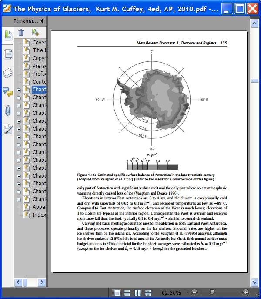Click the vertical scrollbar thumb
Viewport: 261px width, 299px height.
coord(254,81)
